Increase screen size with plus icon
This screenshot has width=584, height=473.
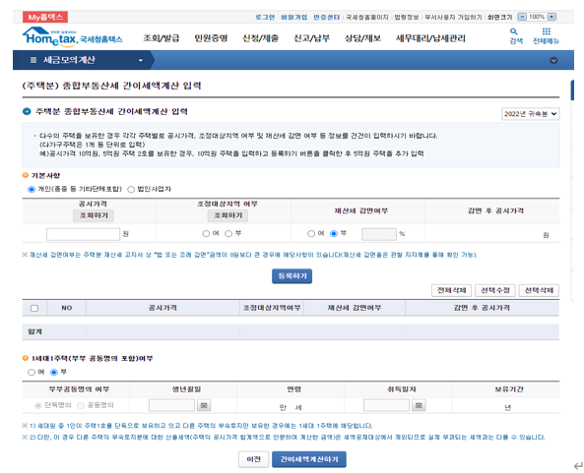(x=552, y=17)
